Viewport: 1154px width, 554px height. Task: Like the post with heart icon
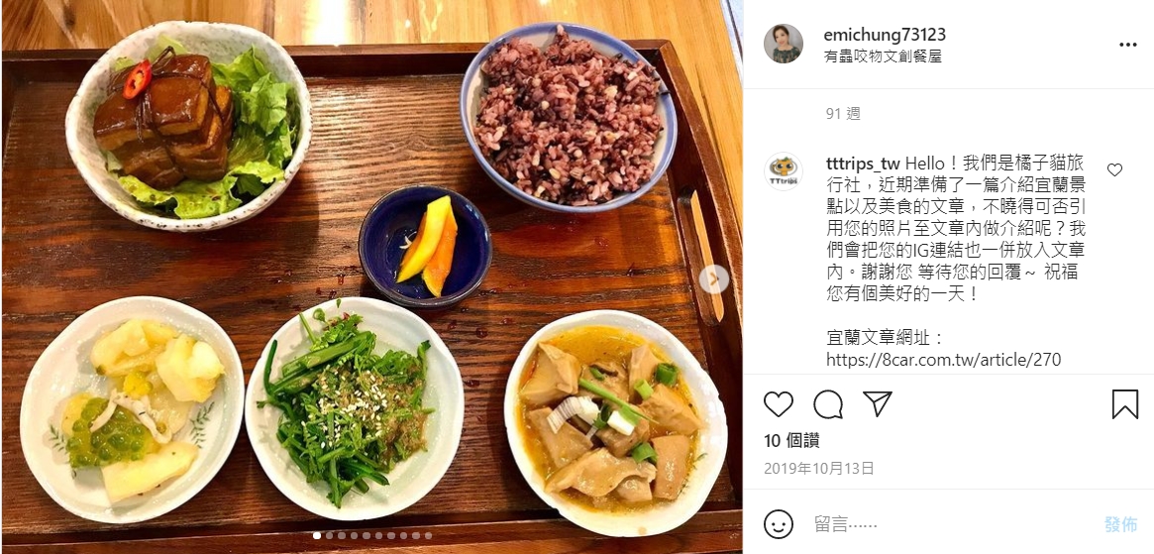(x=778, y=404)
